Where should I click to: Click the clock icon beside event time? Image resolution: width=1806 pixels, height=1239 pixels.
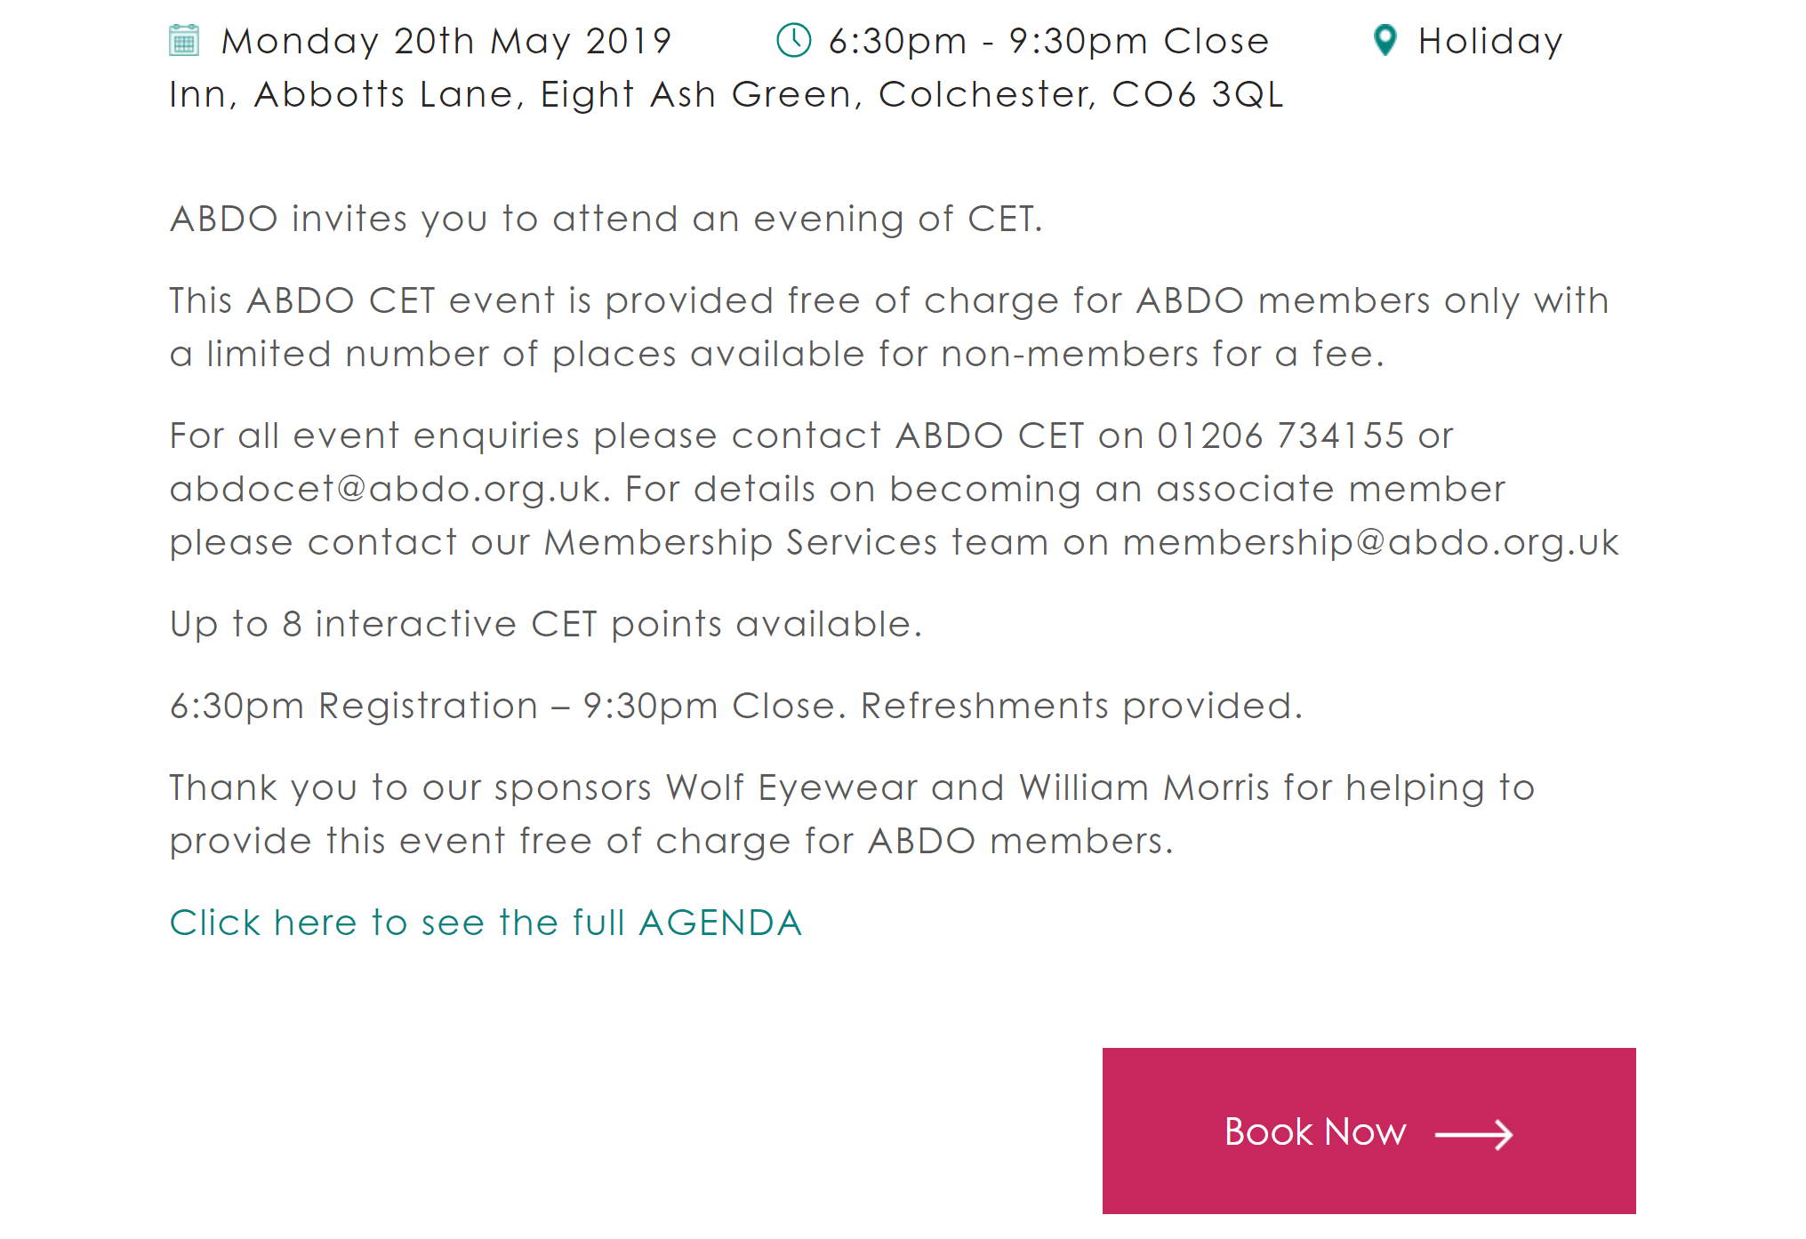tap(793, 41)
